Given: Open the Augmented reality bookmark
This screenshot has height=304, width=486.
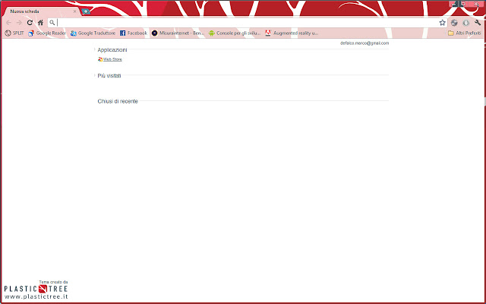Looking at the screenshot, I should click(x=292, y=33).
